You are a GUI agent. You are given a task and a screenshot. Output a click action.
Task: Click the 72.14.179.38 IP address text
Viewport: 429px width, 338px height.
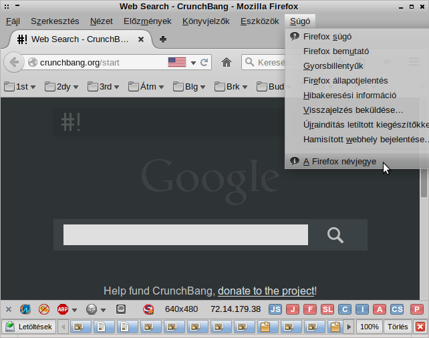click(x=235, y=309)
